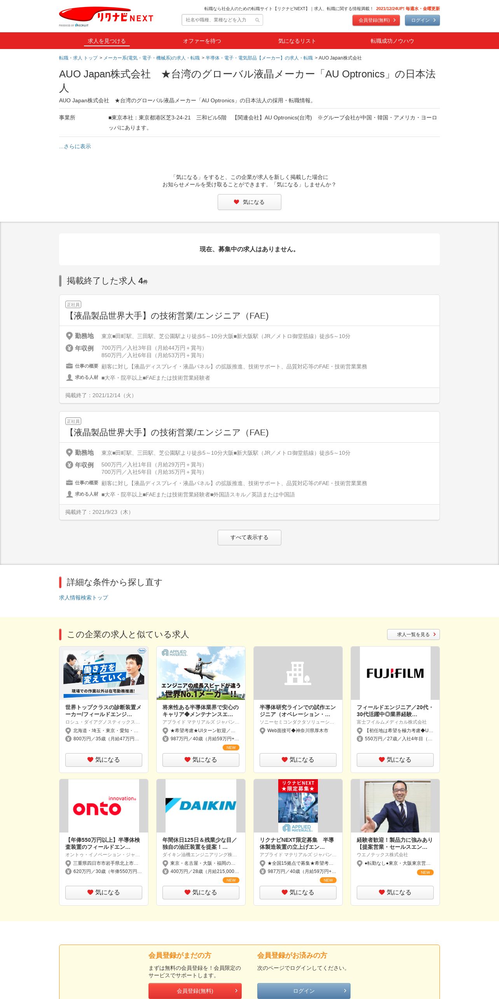Click the FUJIFILM logo image
Image resolution: width=499 pixels, height=999 pixels.
(x=395, y=673)
